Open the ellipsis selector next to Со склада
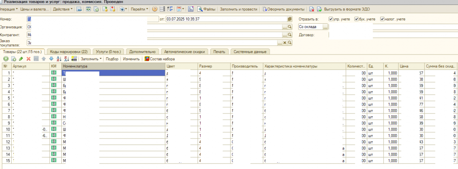 325,27
